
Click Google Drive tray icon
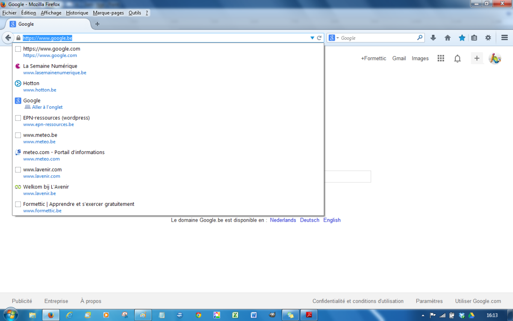pyautogui.click(x=472, y=315)
